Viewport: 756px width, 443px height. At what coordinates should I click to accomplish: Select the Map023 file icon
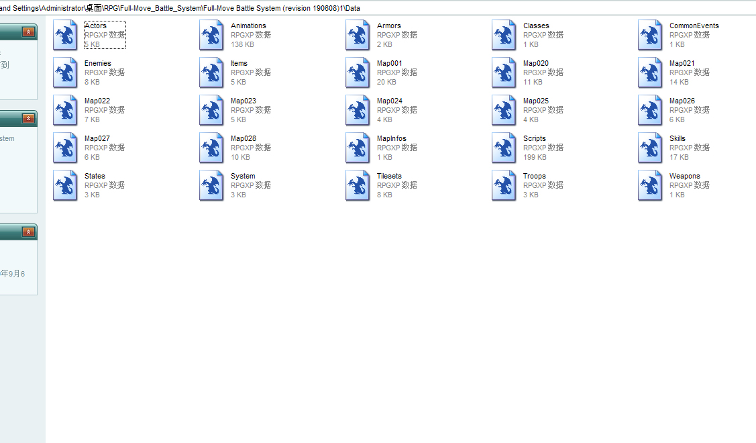pos(211,110)
